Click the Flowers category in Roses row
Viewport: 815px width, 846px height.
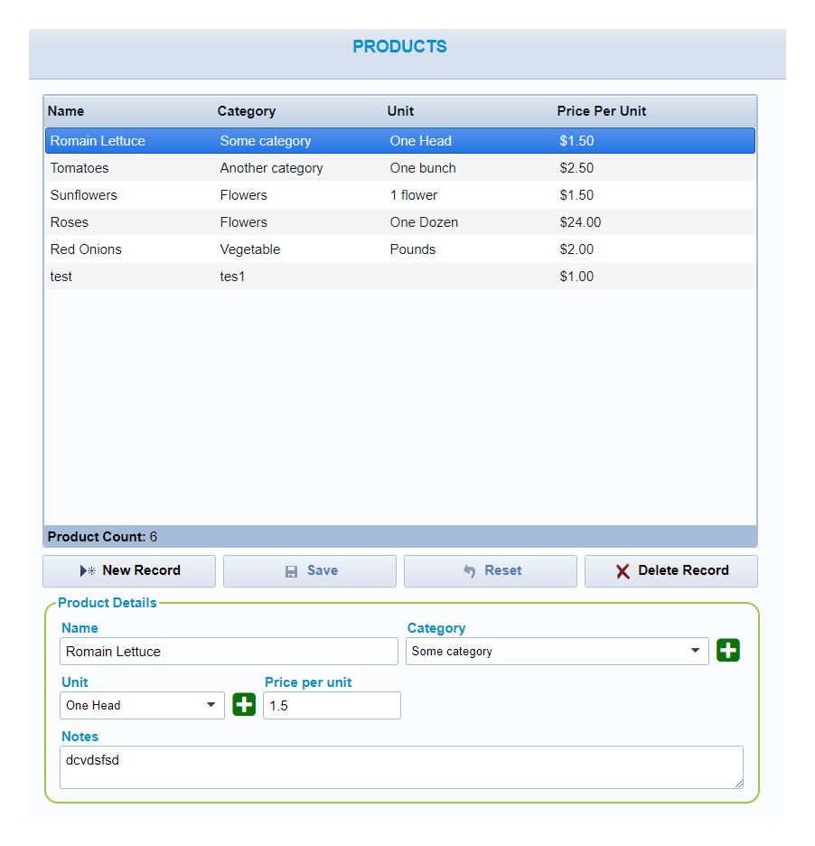(244, 221)
